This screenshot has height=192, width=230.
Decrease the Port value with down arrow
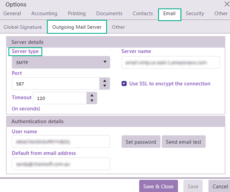(x=104, y=86)
